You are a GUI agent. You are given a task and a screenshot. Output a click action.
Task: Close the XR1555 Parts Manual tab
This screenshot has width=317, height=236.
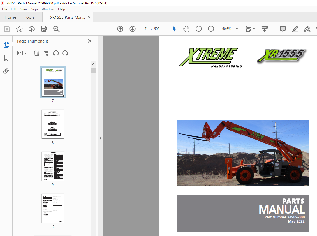89,17
